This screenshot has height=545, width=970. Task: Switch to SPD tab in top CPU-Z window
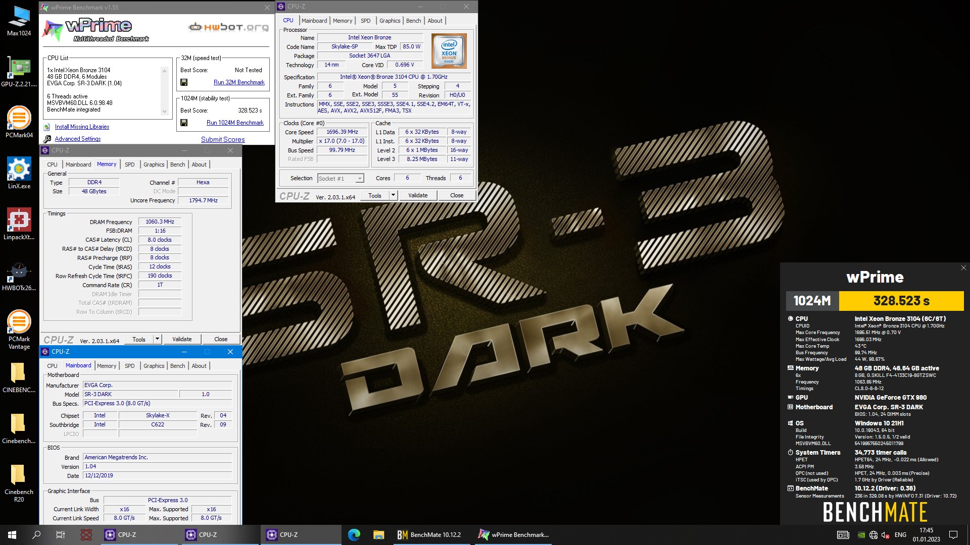(366, 21)
